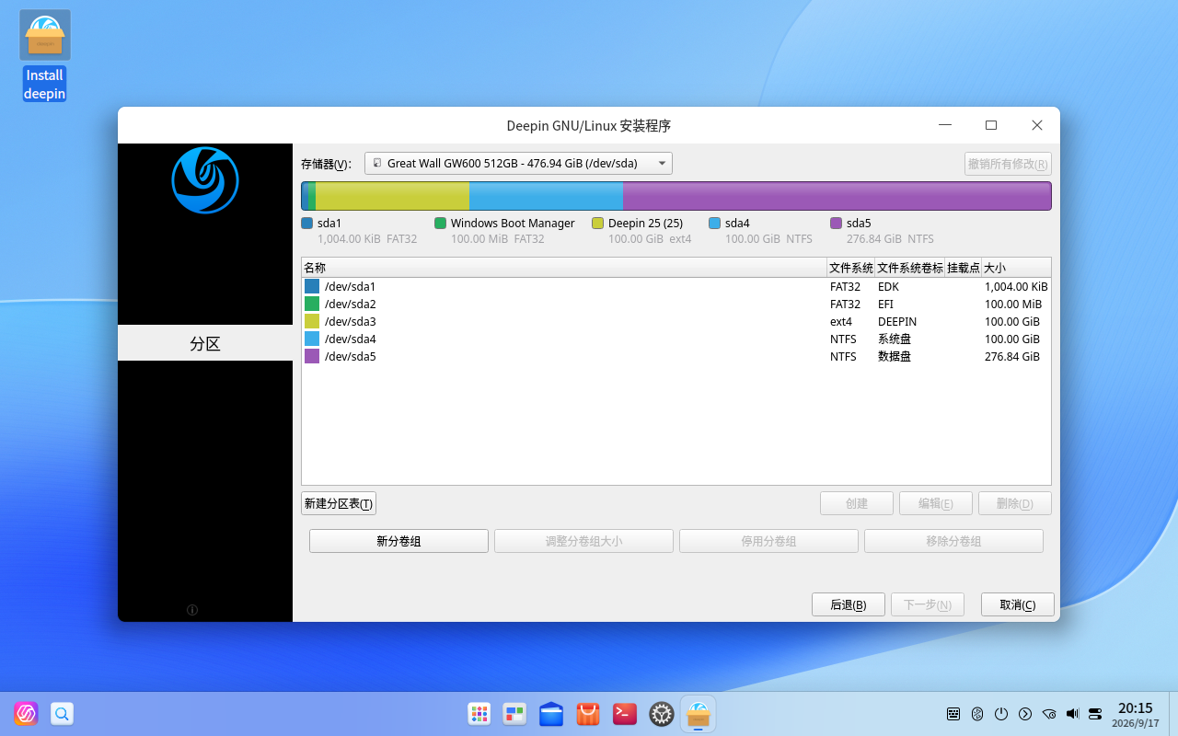Click the privacy eye tray icon

point(1049,714)
